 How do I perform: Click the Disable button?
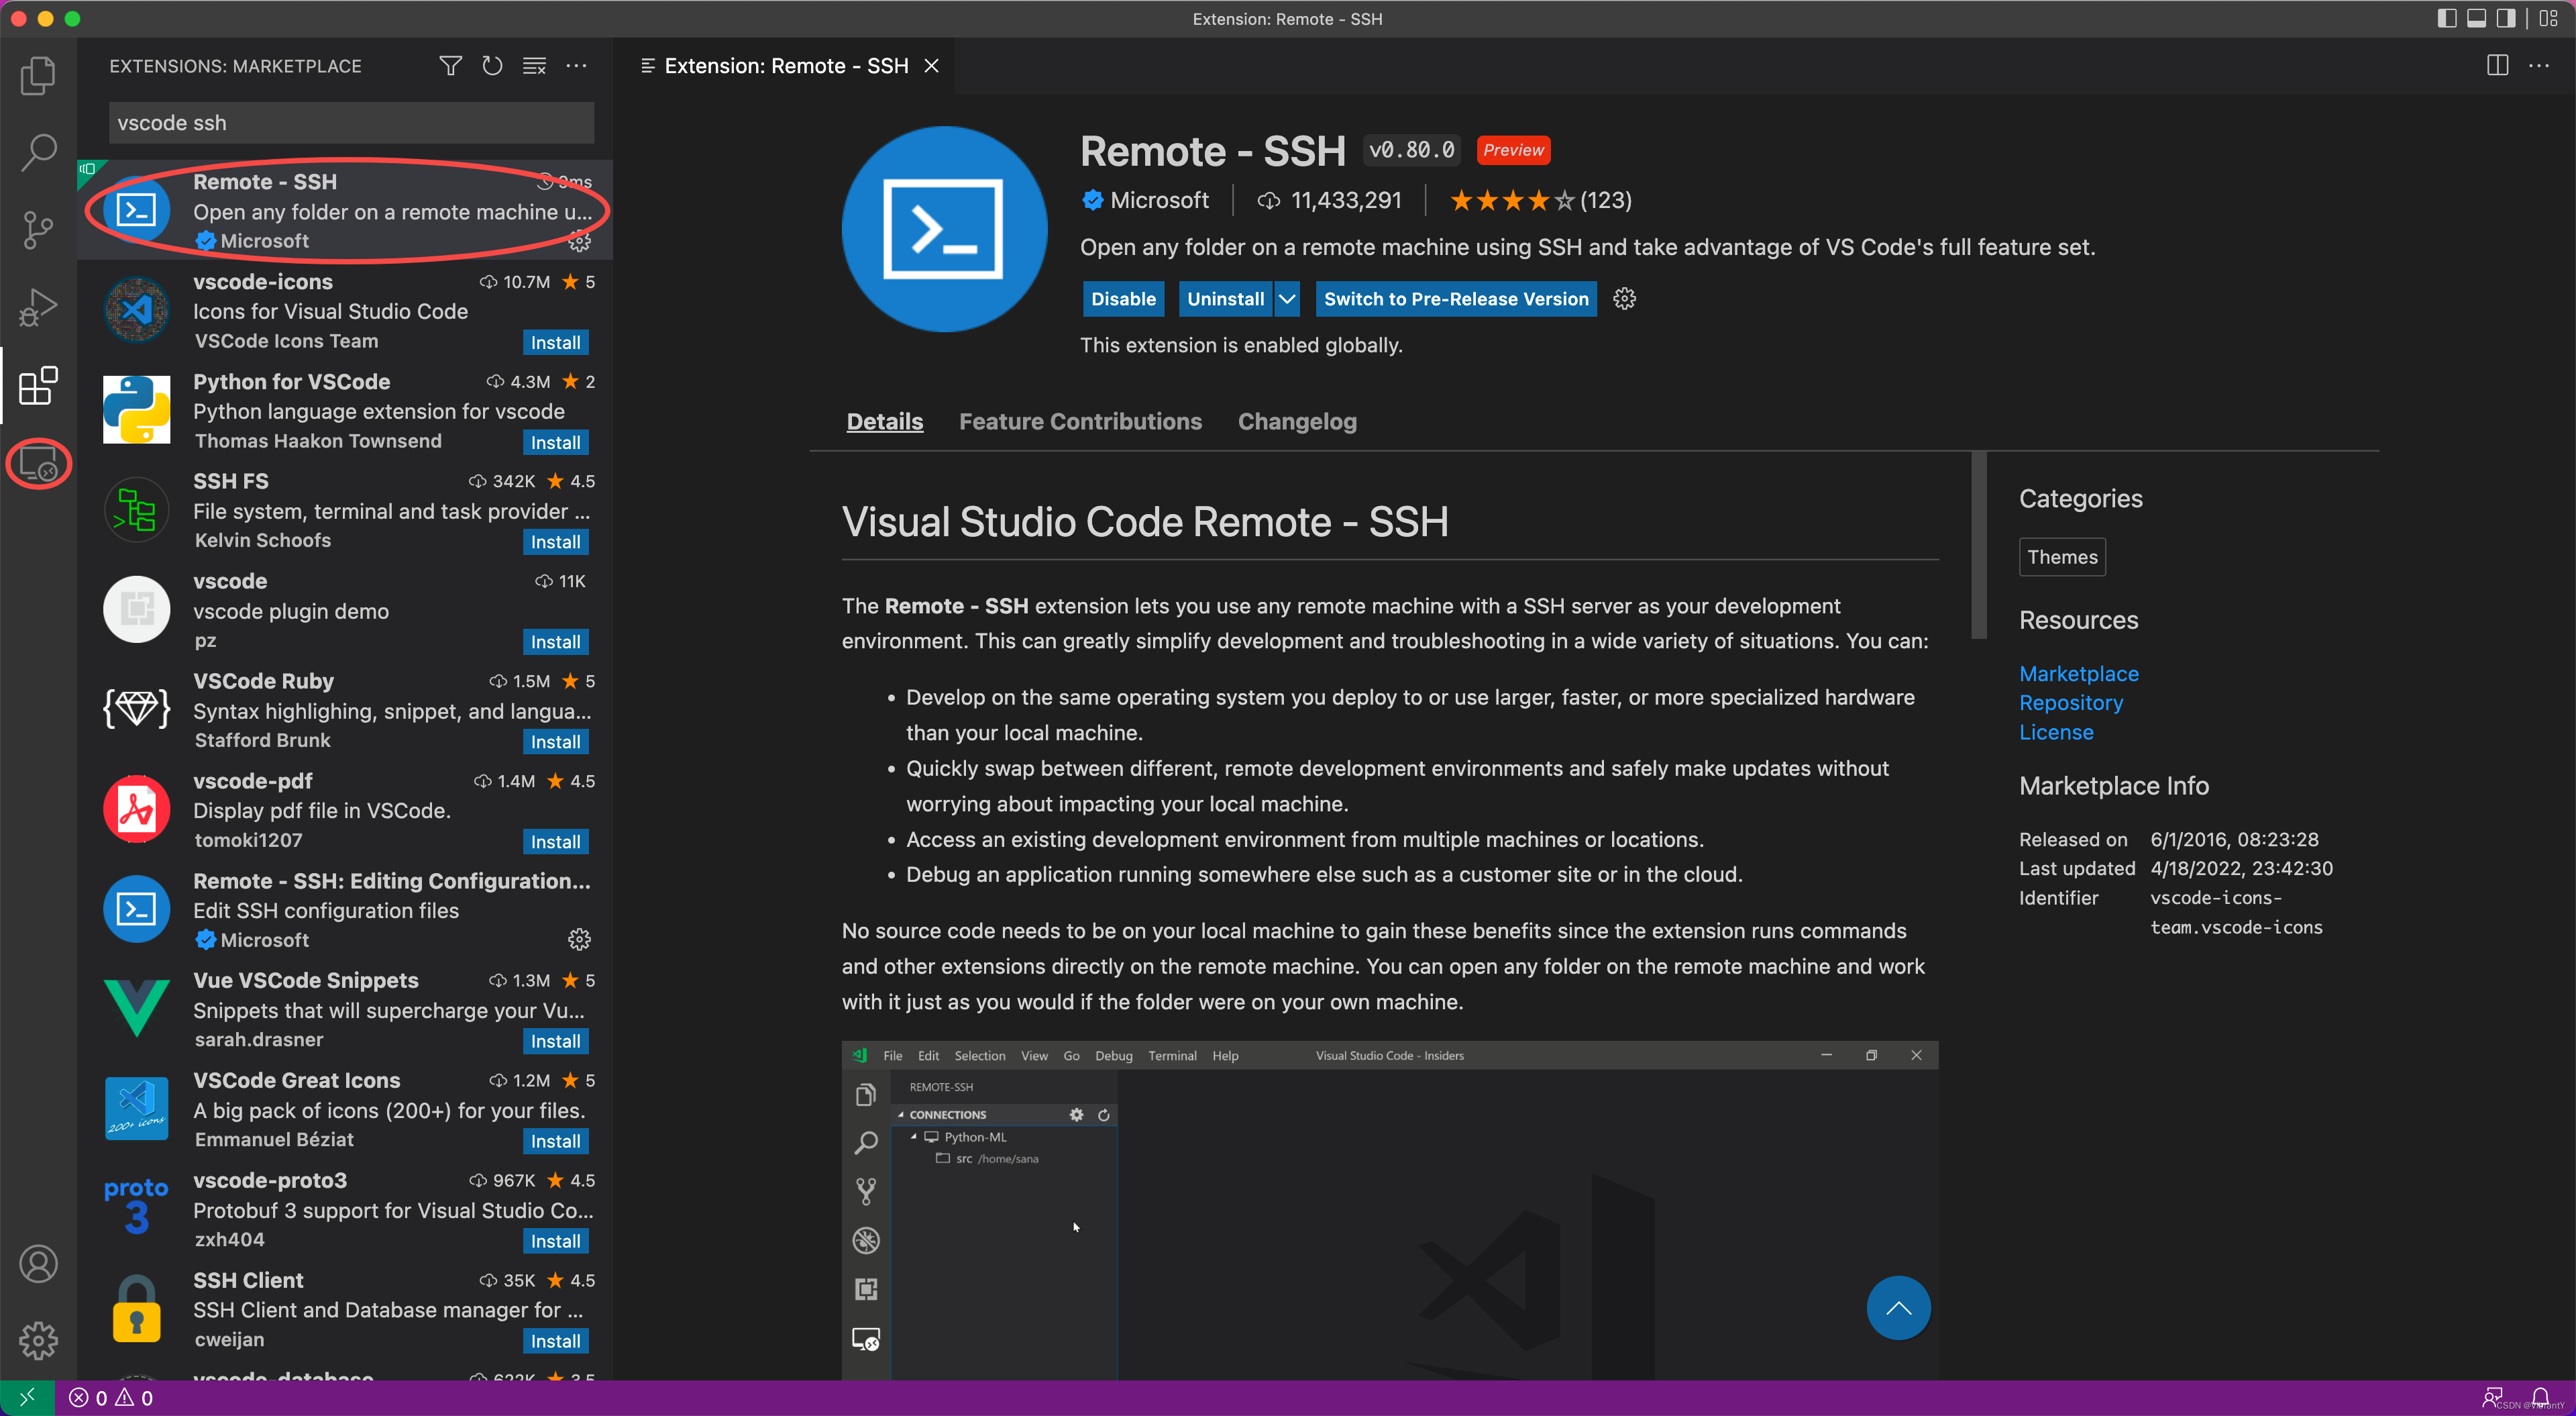click(1123, 299)
